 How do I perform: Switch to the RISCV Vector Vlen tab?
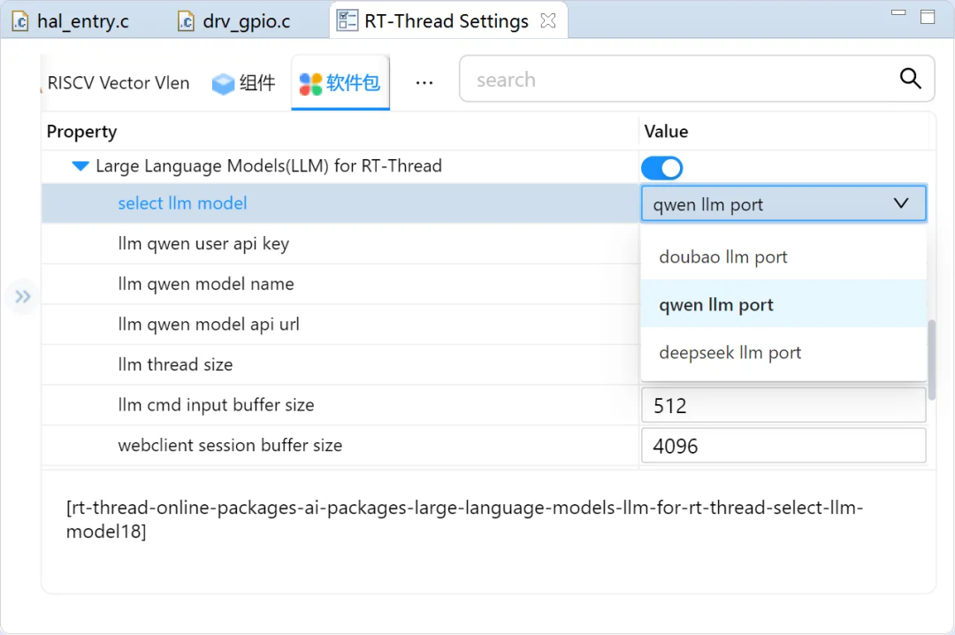[x=118, y=83]
